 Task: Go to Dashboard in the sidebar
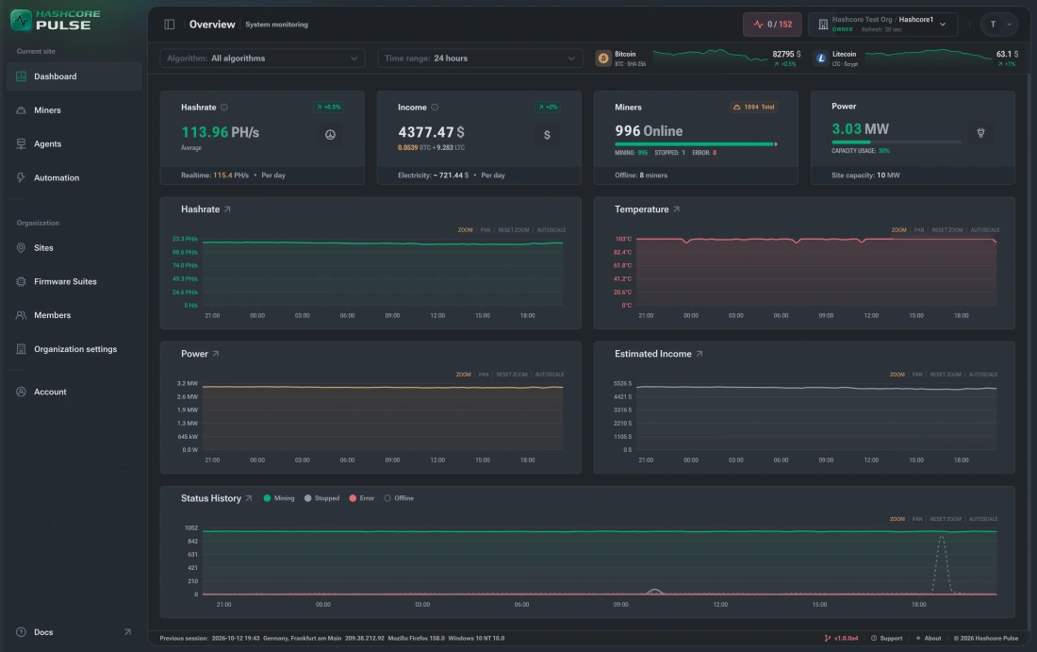click(74, 76)
